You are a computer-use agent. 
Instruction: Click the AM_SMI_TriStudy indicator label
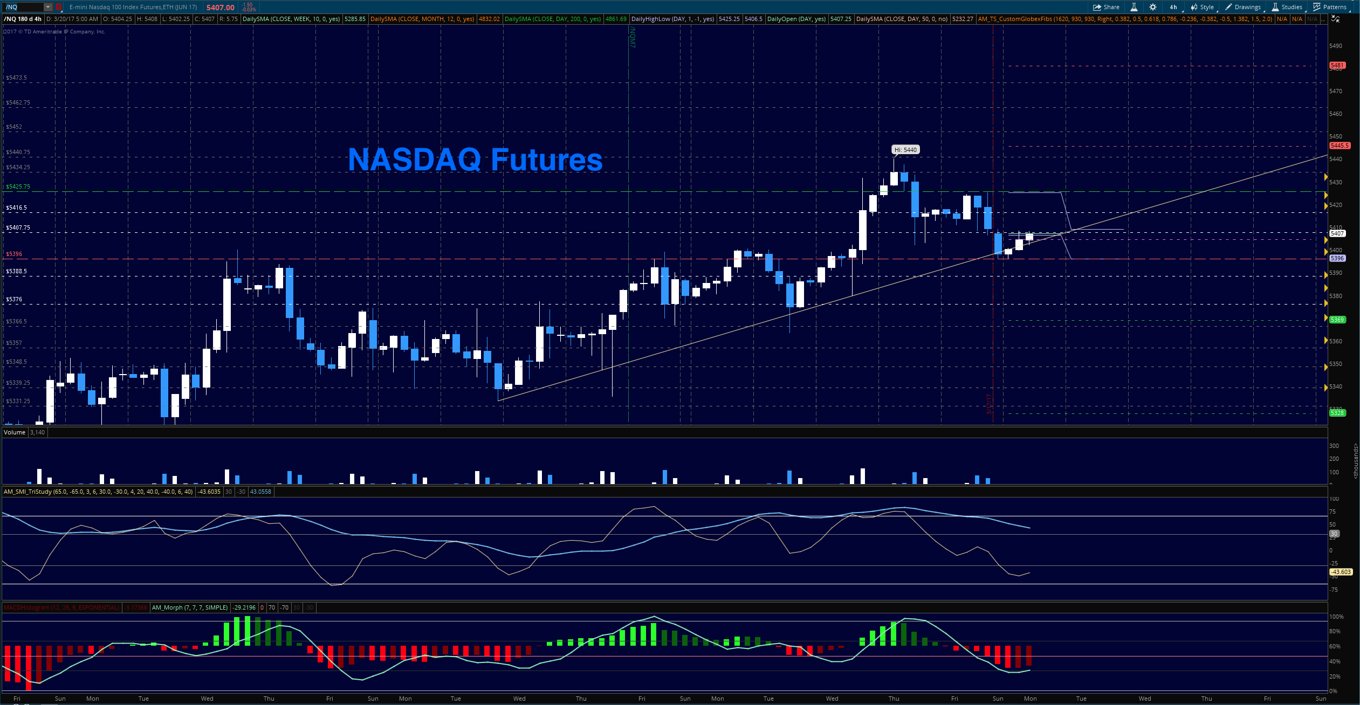tap(98, 492)
